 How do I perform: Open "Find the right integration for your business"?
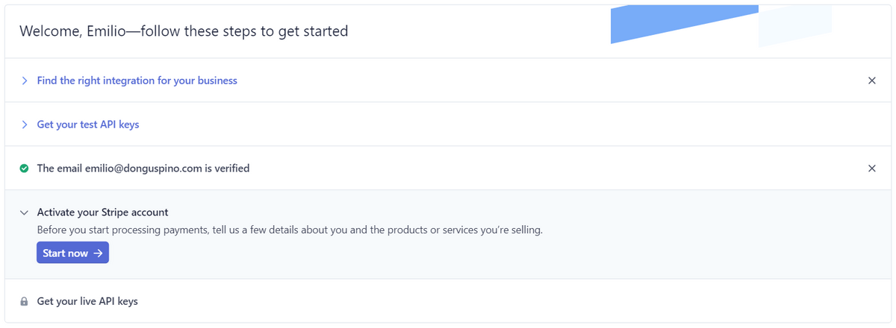[x=137, y=81]
